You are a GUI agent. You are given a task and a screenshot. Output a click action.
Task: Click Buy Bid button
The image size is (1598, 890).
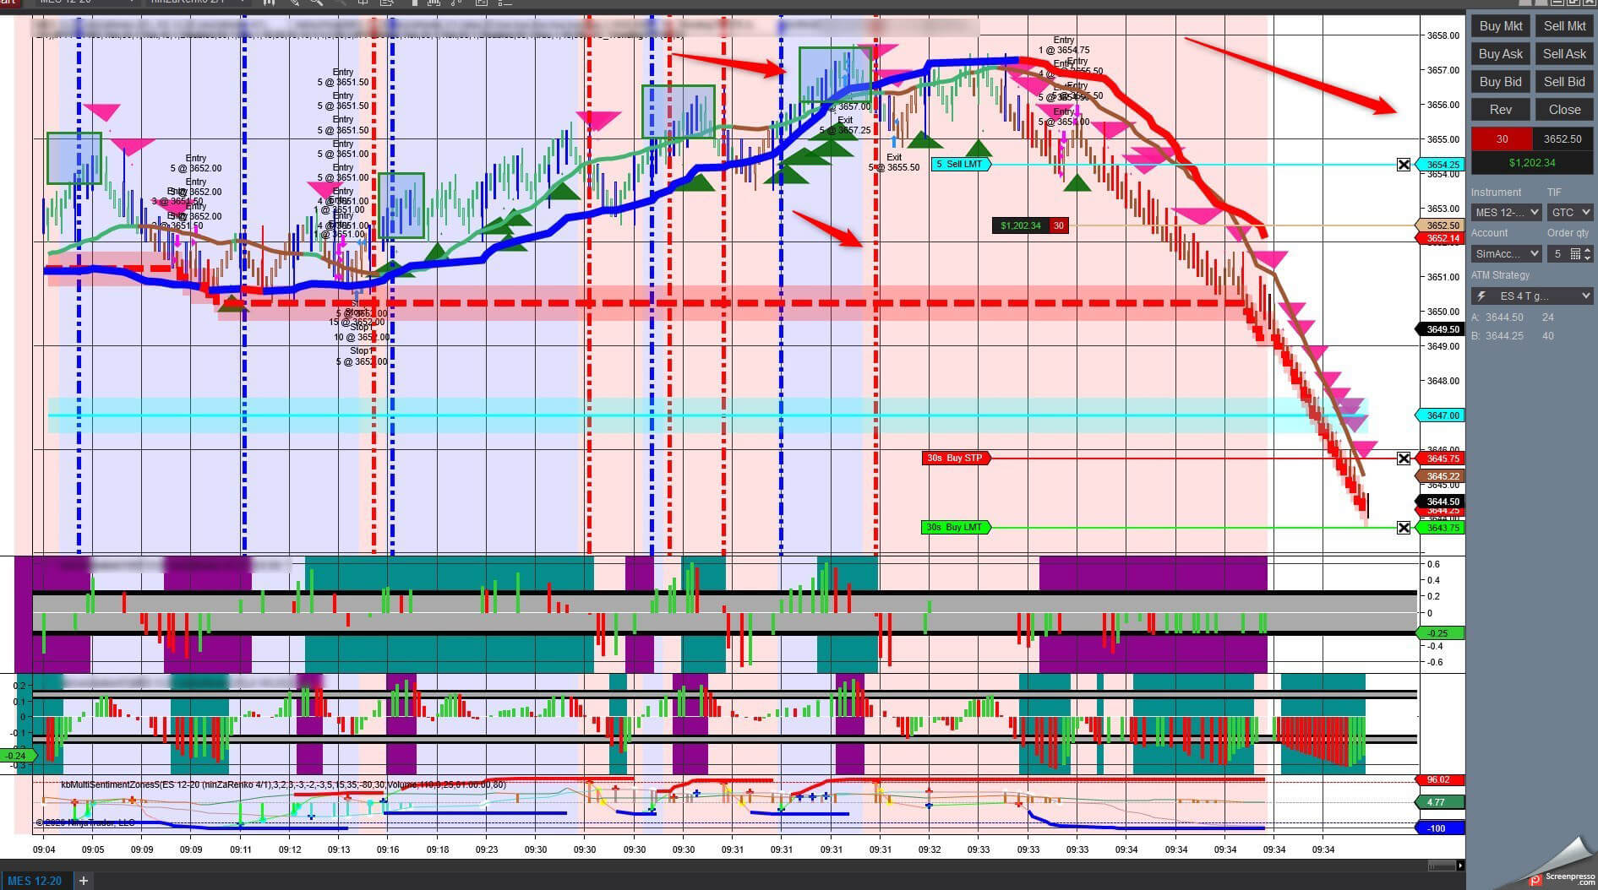point(1501,82)
